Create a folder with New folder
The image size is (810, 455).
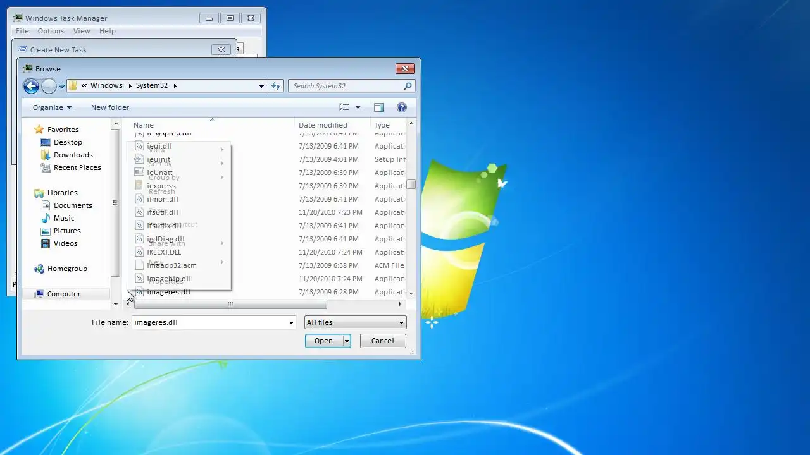[110, 107]
